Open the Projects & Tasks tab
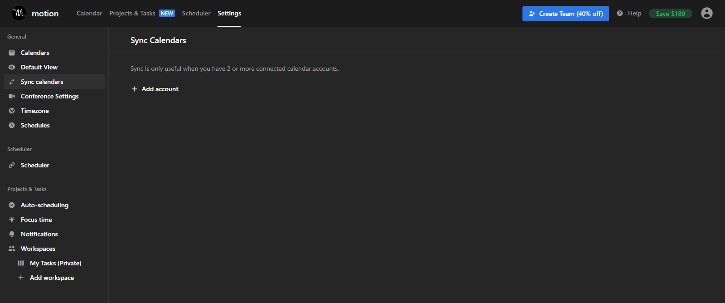725x303 pixels. 132,13
